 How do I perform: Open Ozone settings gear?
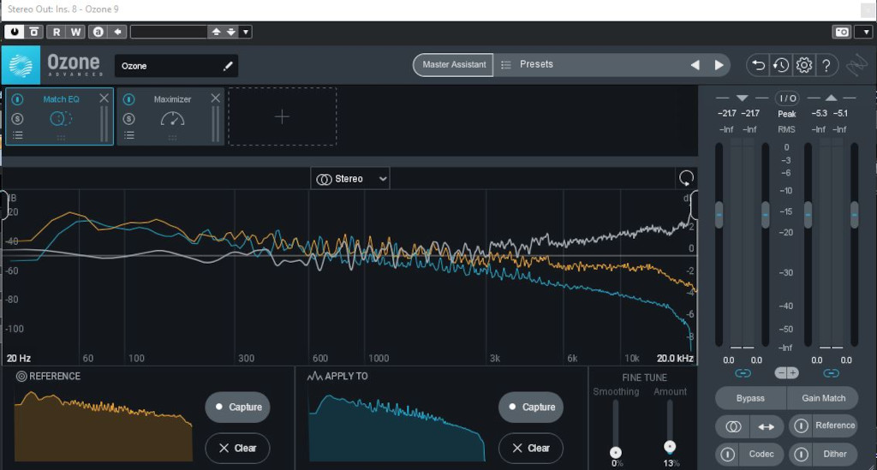[803, 65]
